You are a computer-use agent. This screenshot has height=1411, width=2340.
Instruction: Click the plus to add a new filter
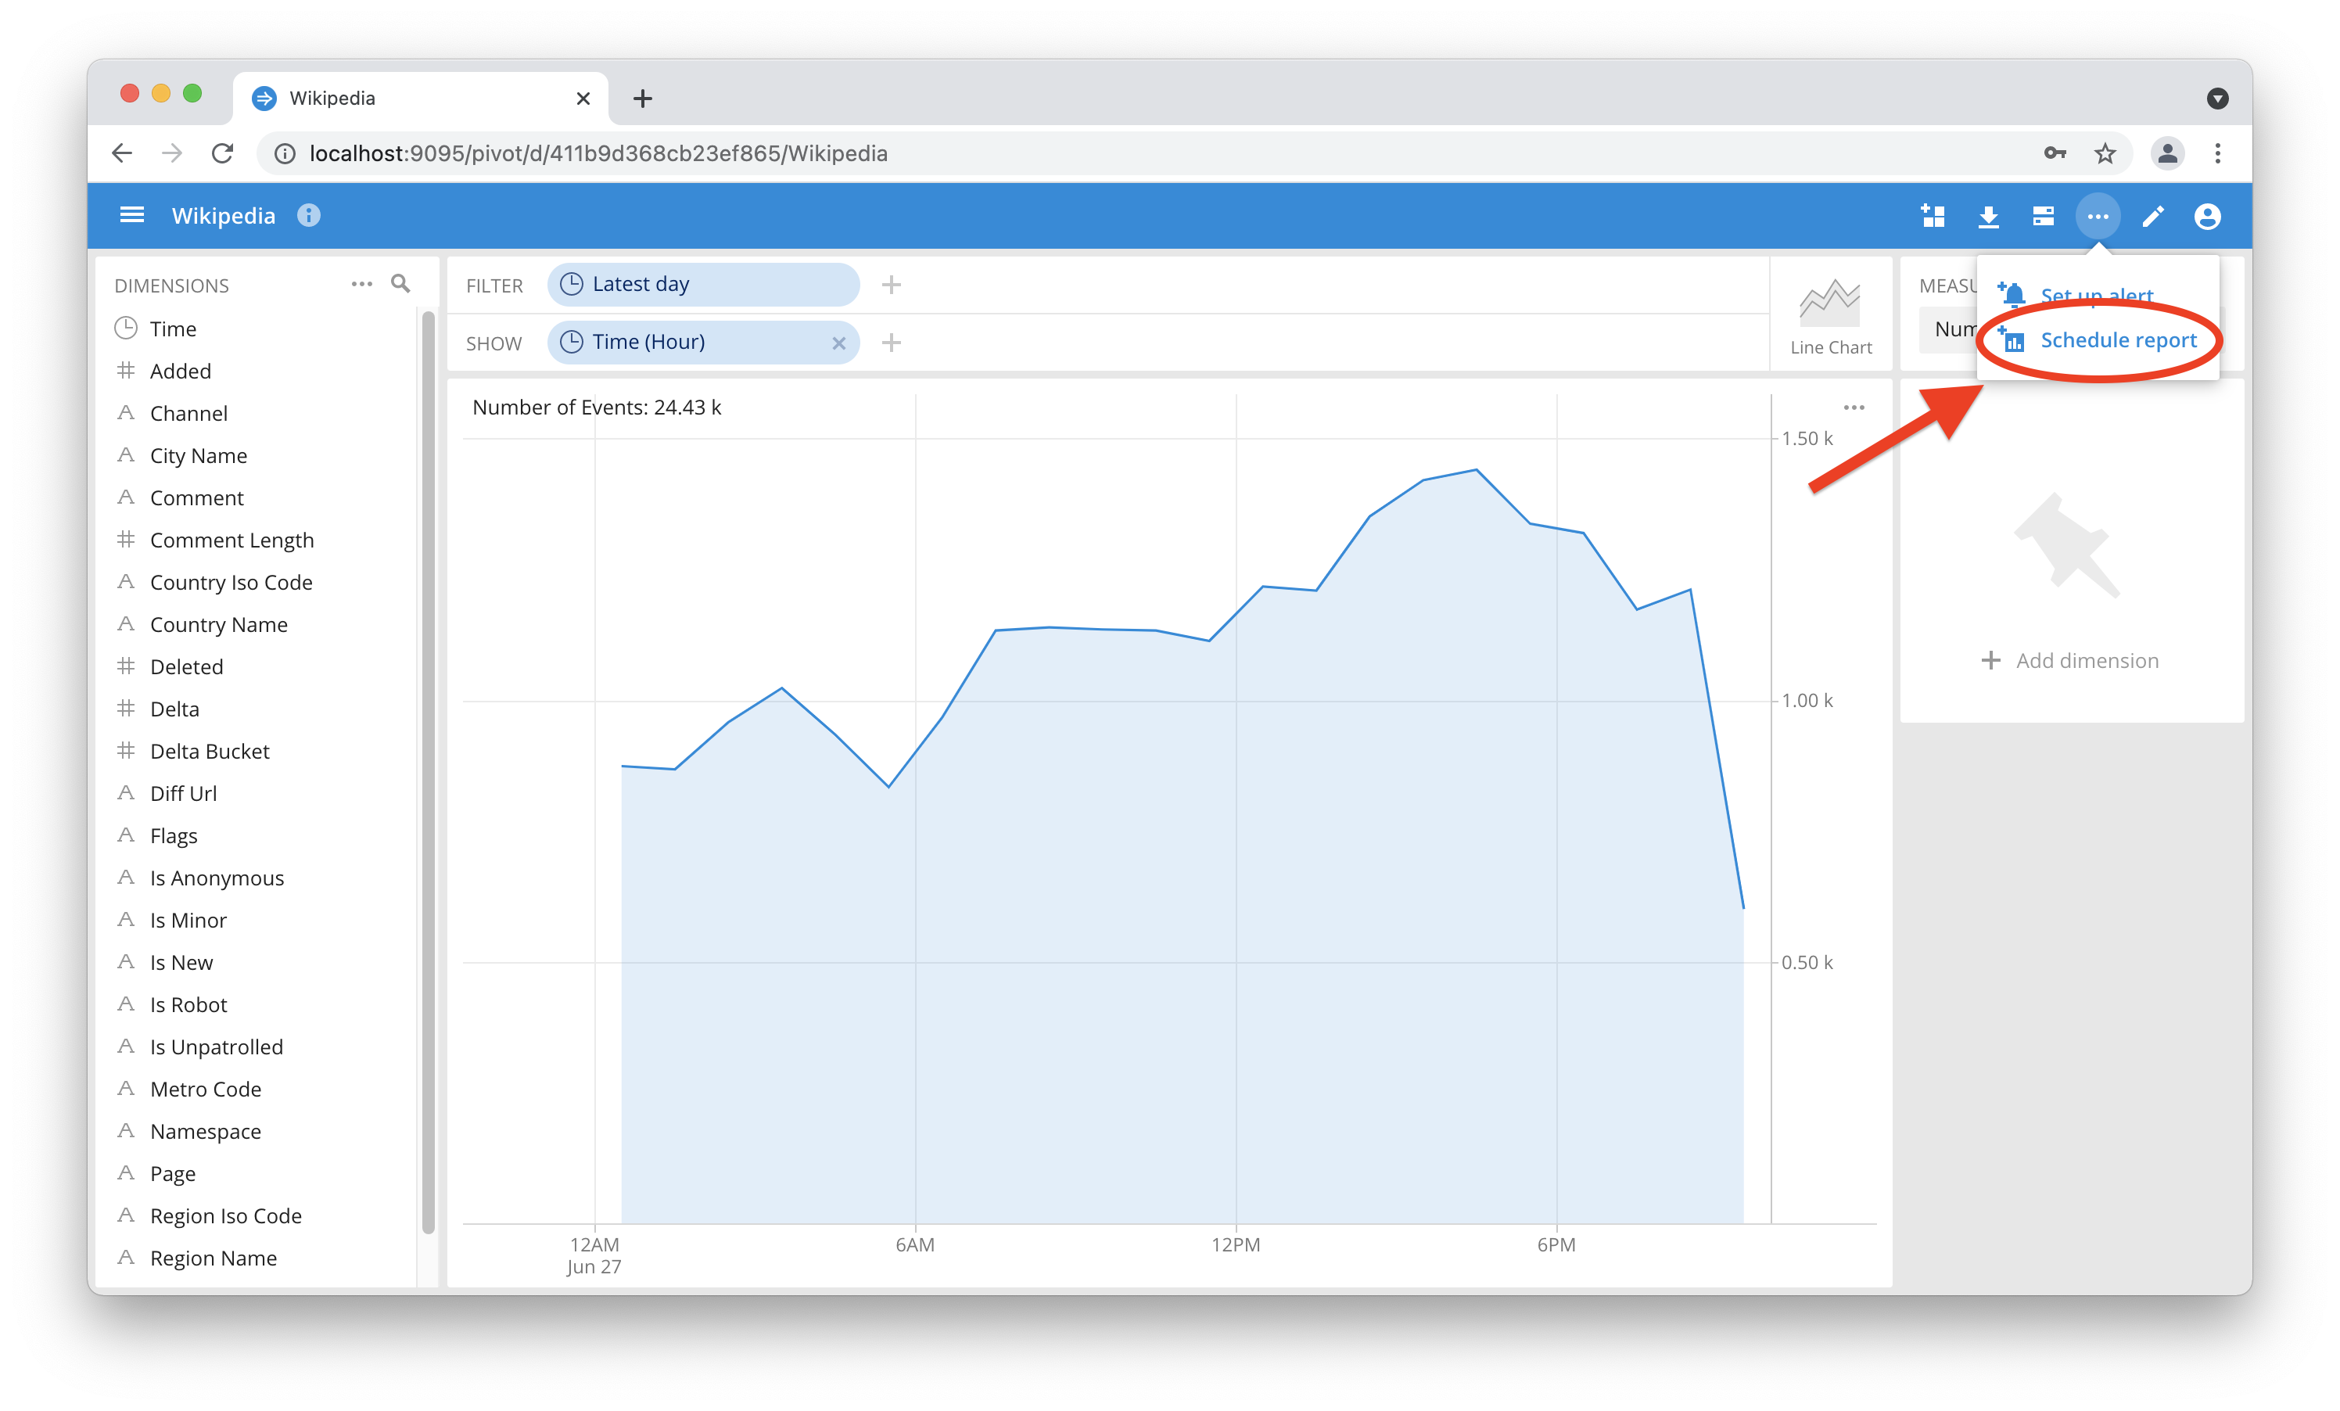tap(891, 284)
